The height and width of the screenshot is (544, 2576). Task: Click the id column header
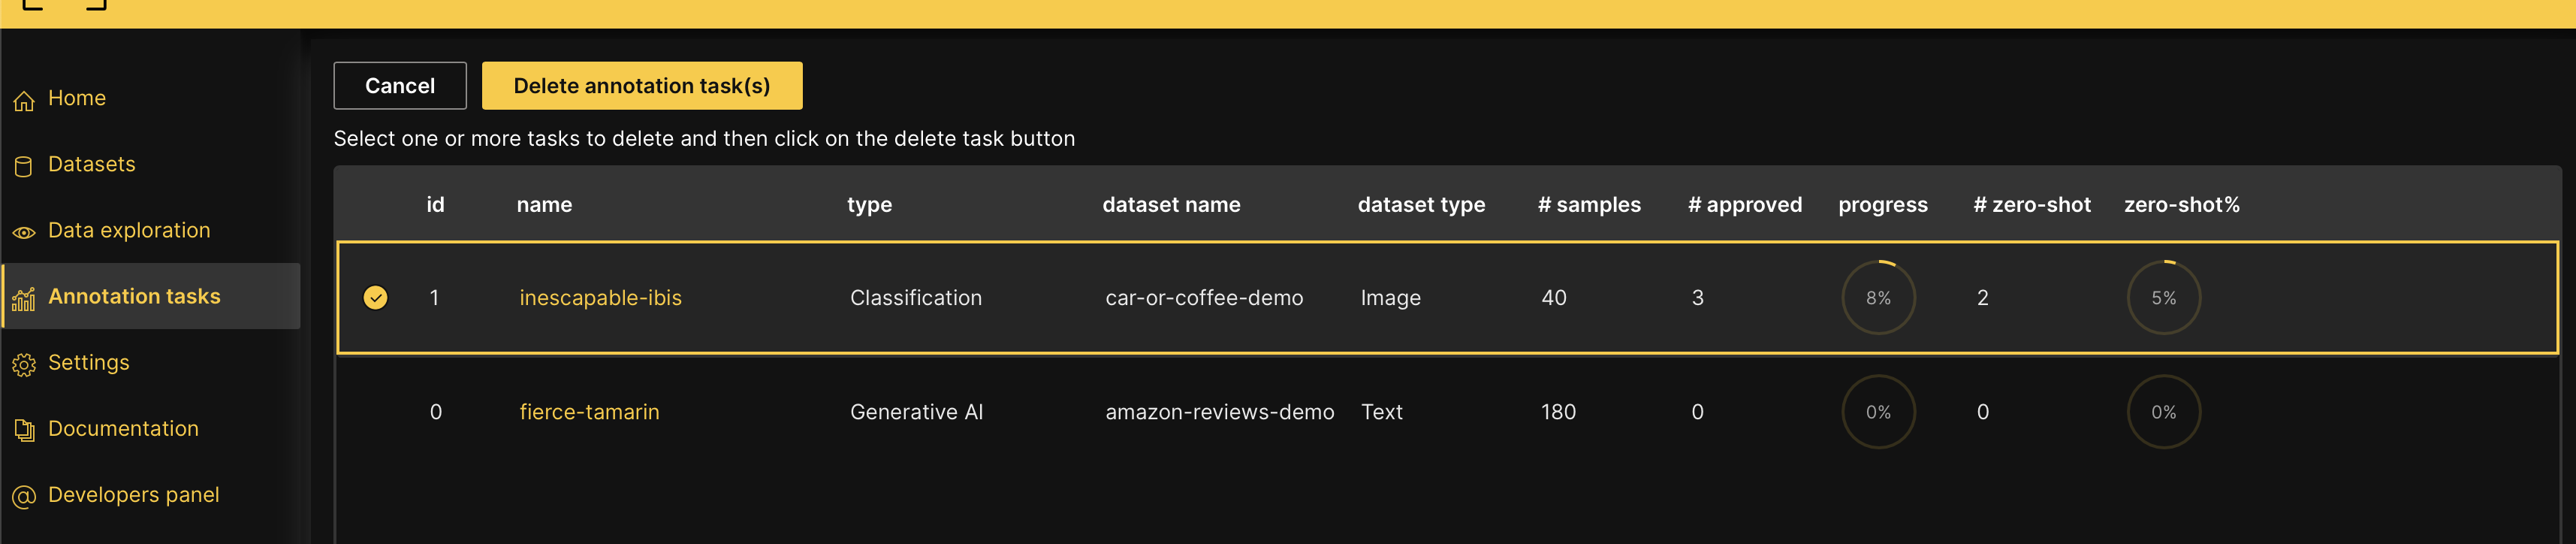tap(435, 205)
